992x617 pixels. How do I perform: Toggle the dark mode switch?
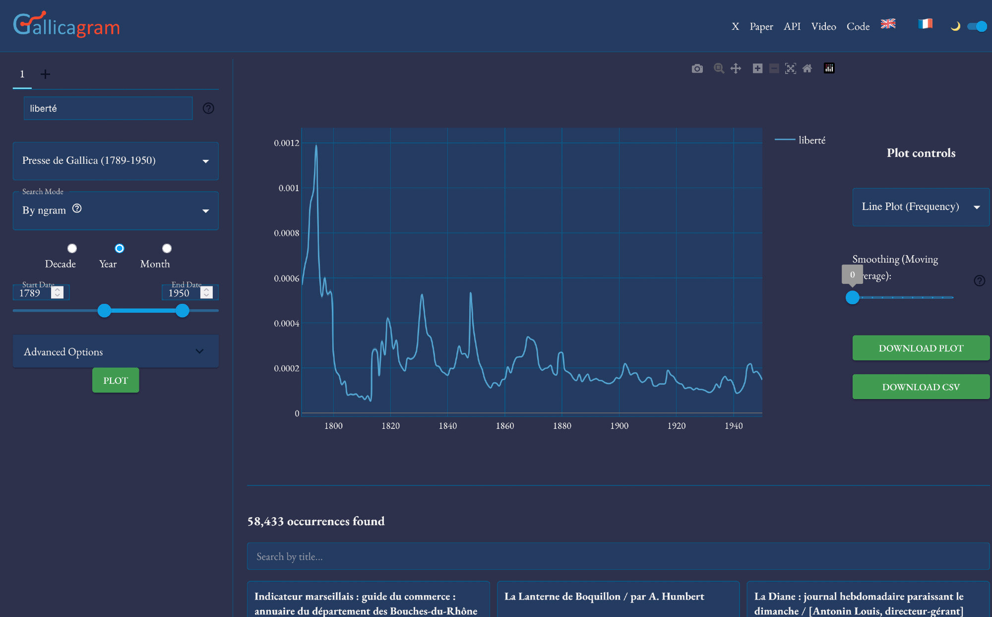tap(977, 26)
